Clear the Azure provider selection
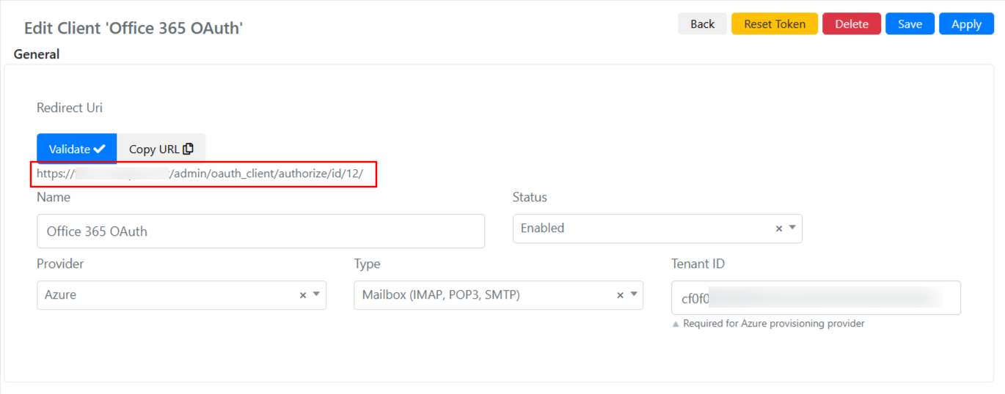The image size is (1005, 394). click(303, 295)
